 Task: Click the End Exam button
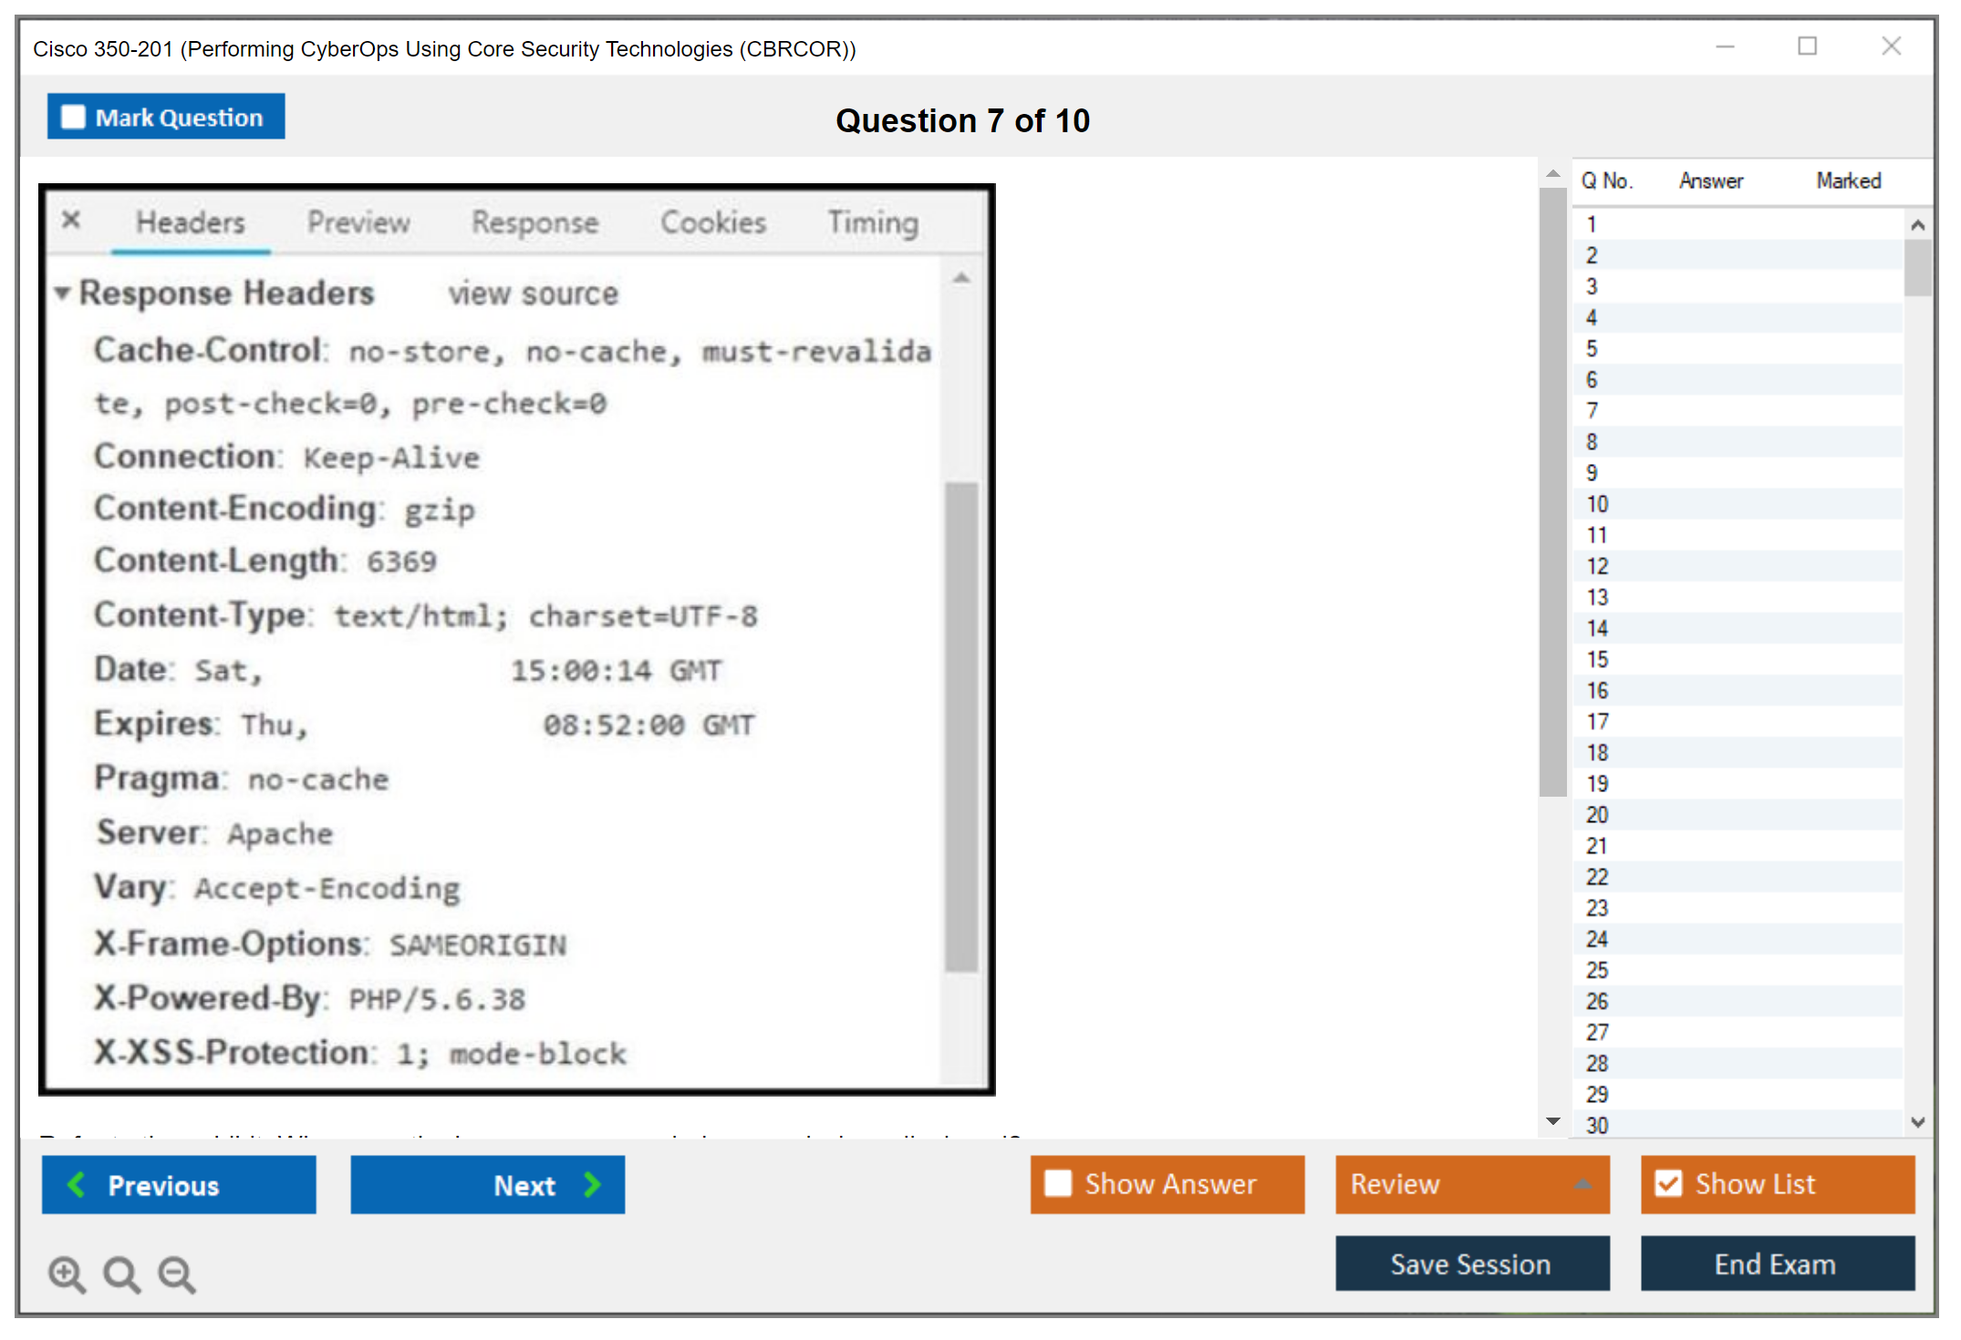1776,1263
